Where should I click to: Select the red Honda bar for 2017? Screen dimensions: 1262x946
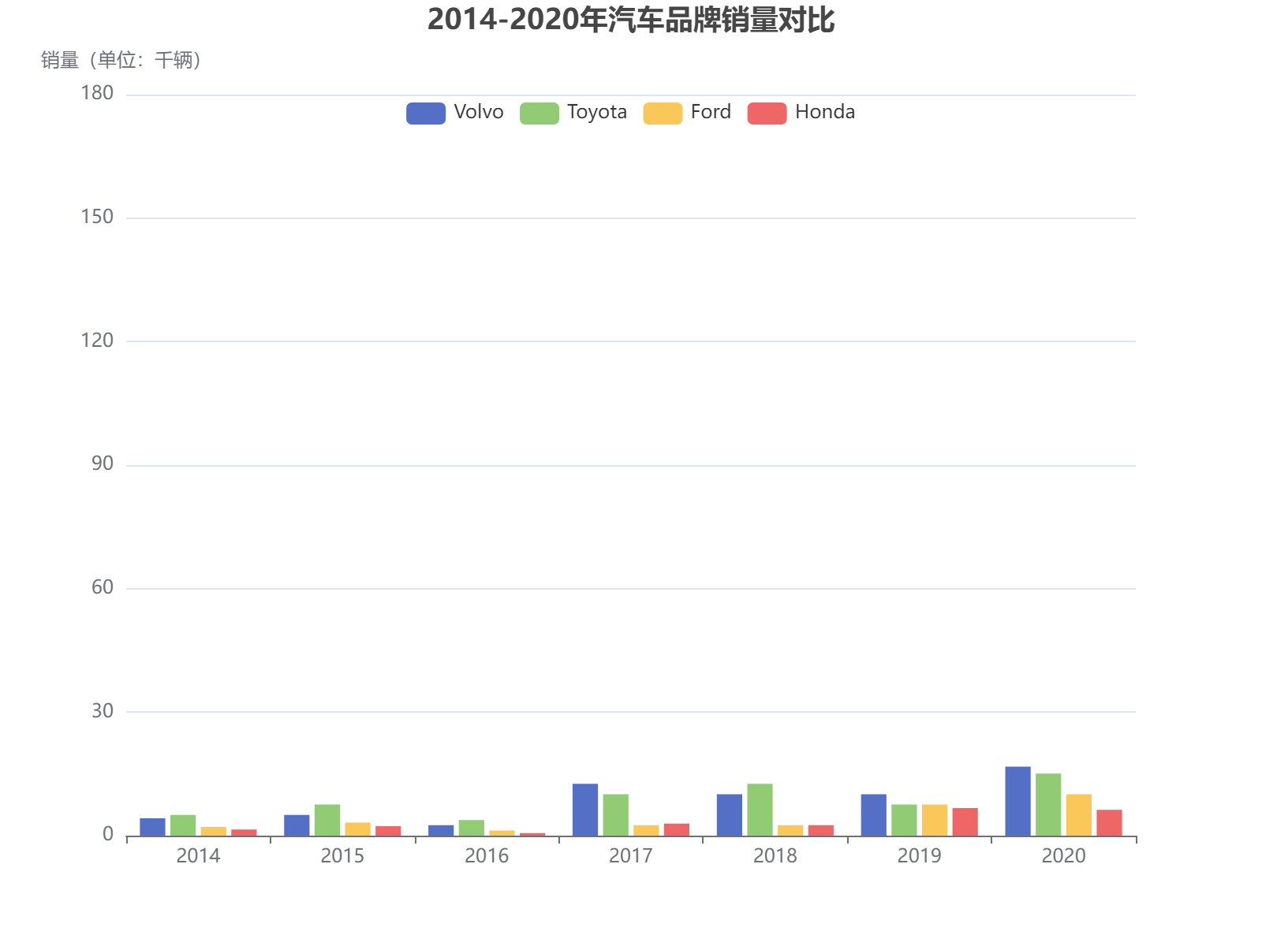677,829
